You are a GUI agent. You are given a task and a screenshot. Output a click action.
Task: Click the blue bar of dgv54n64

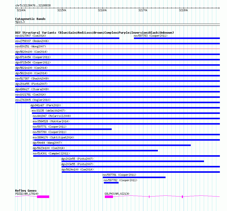112,145
